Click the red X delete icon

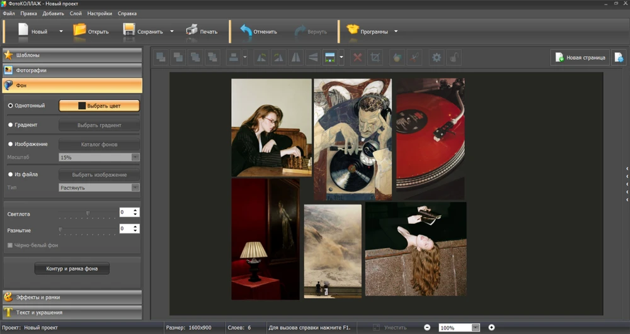pos(358,58)
